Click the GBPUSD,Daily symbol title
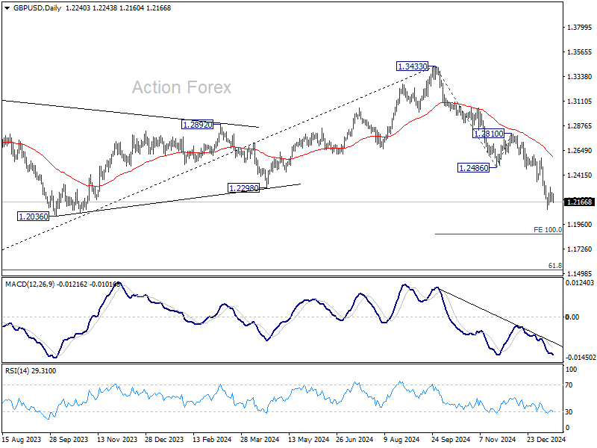Viewport: 597px width, 448px height. point(37,8)
